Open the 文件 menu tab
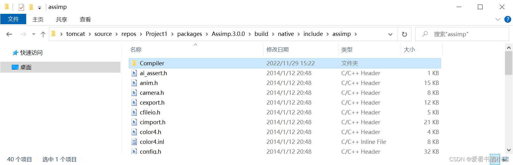The height and width of the screenshot is (165, 513). [13, 19]
